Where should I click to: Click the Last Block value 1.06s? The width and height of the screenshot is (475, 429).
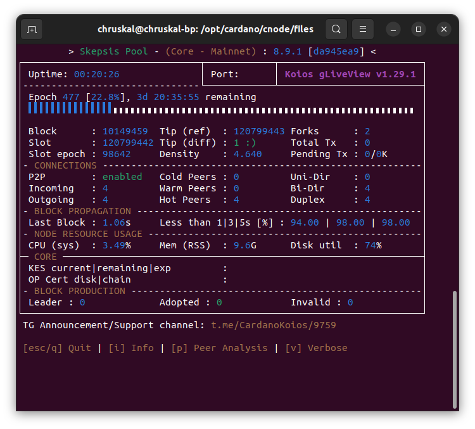(117, 222)
